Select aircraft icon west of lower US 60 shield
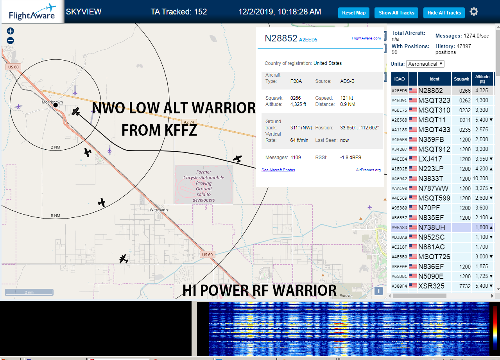Screen dimensions: 500x360 tap(124, 259)
